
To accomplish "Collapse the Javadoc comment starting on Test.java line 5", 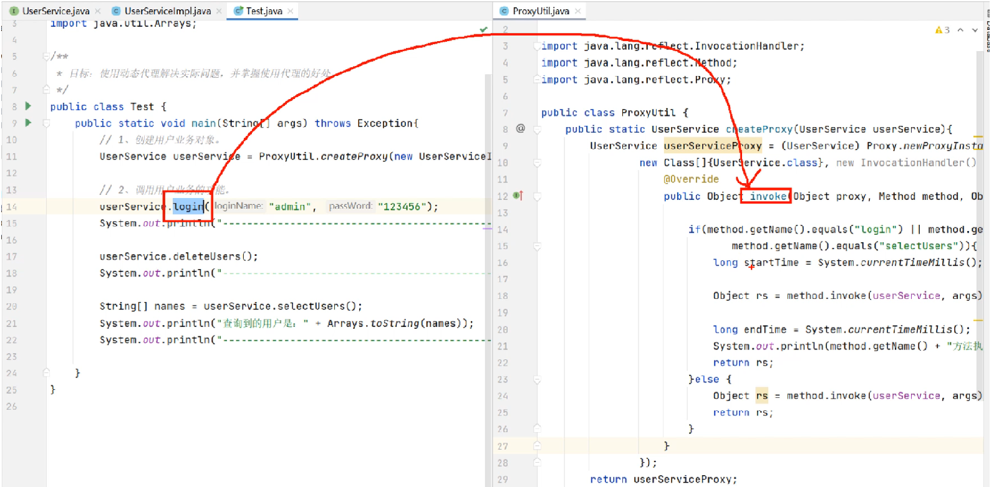I will coord(46,56).
